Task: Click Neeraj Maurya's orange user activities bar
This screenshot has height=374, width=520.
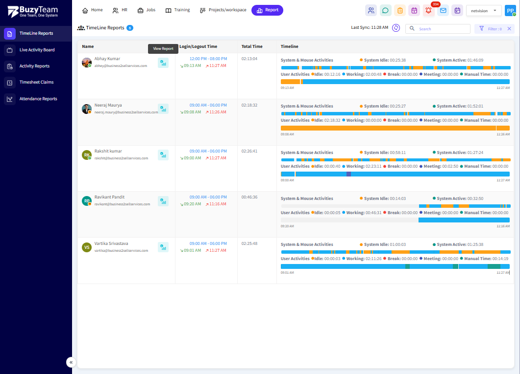Action: click(x=396, y=128)
